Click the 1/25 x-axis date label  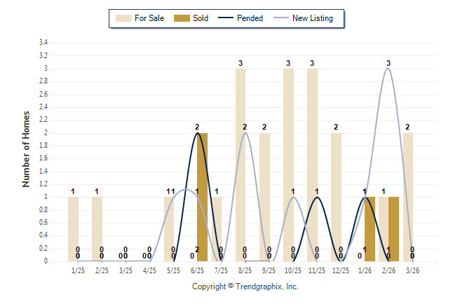78,270
